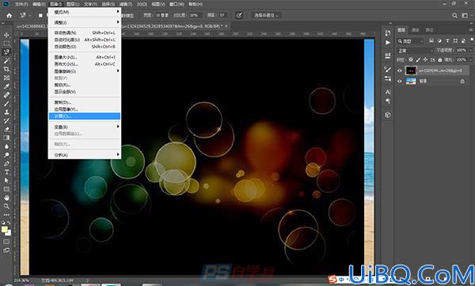
Task: Expand the 调整(J) submenu
Action: (85, 22)
